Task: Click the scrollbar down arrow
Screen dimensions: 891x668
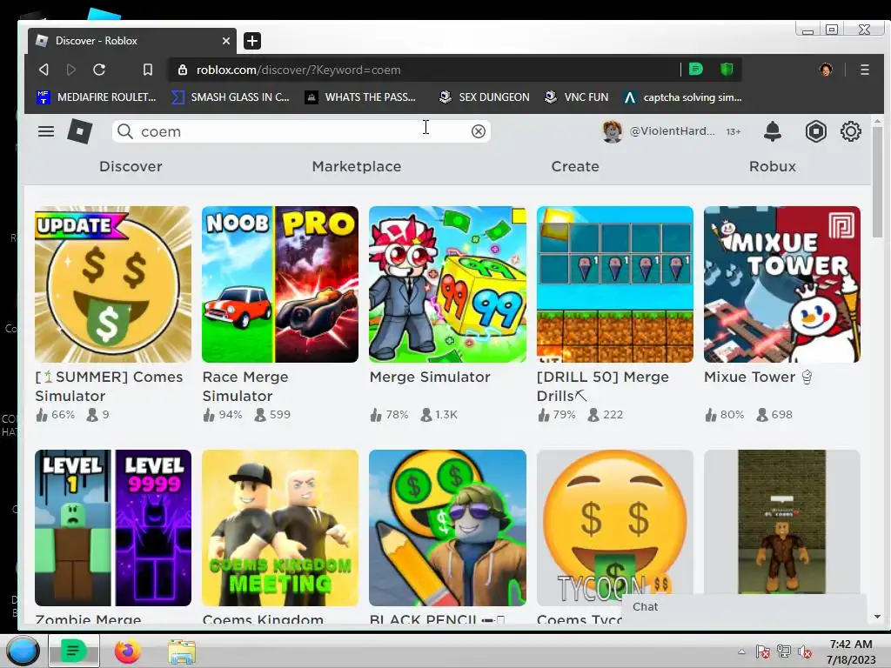Action: (x=877, y=617)
